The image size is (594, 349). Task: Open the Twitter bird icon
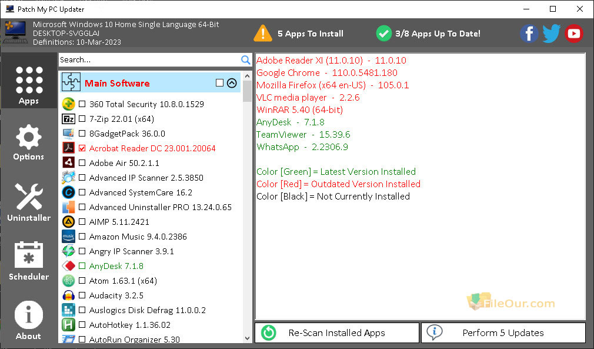click(551, 34)
